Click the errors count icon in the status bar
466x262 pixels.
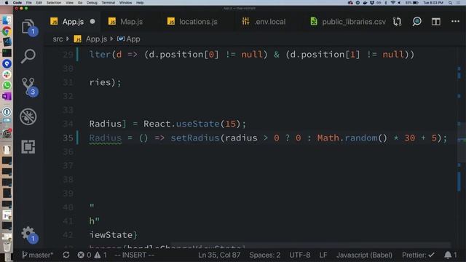84,255
